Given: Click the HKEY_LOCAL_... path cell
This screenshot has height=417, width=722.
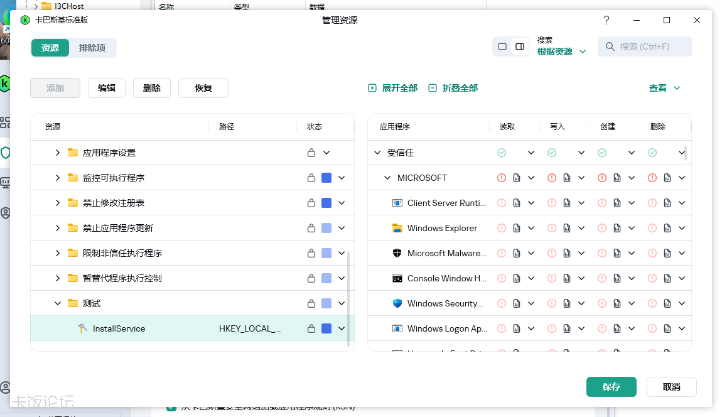Looking at the screenshot, I should click(x=250, y=328).
